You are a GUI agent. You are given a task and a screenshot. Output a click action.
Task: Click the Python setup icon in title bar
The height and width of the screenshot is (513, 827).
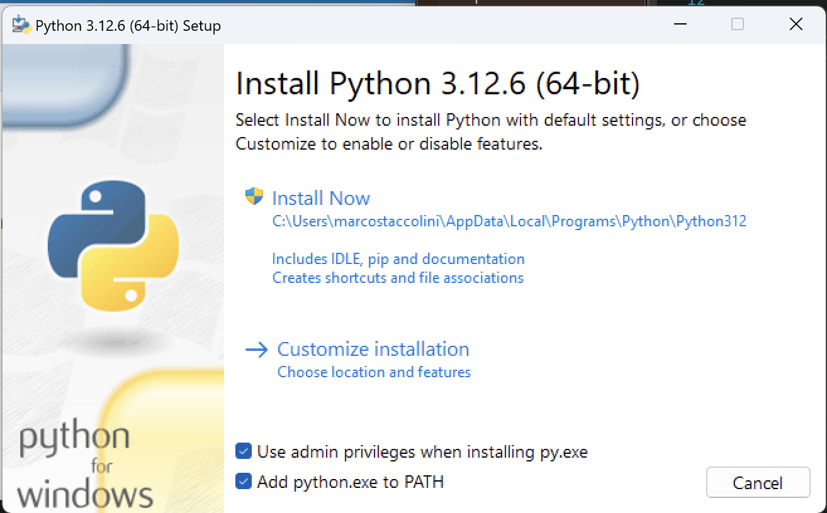[x=21, y=25]
